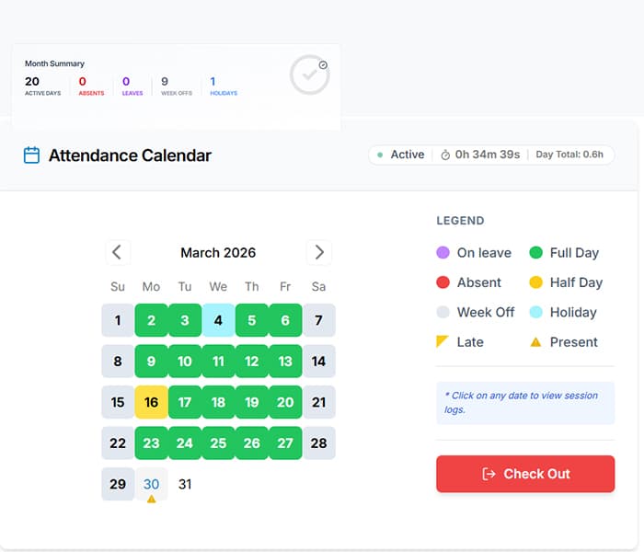
Task: Select March 17 on the calendar
Action: coord(185,402)
